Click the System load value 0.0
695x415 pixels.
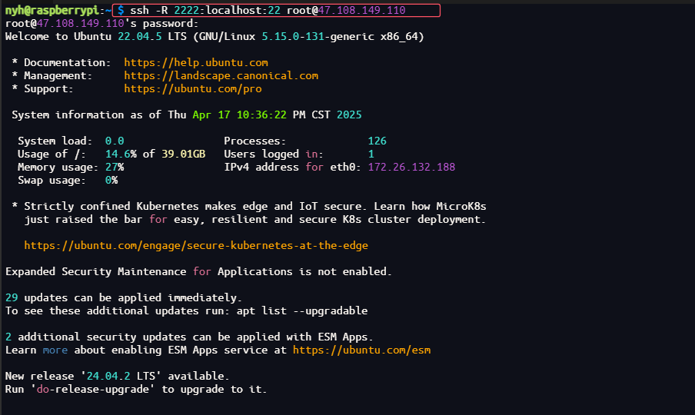[x=115, y=141]
